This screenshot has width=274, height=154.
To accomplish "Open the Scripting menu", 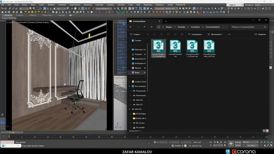I will click(110, 5).
